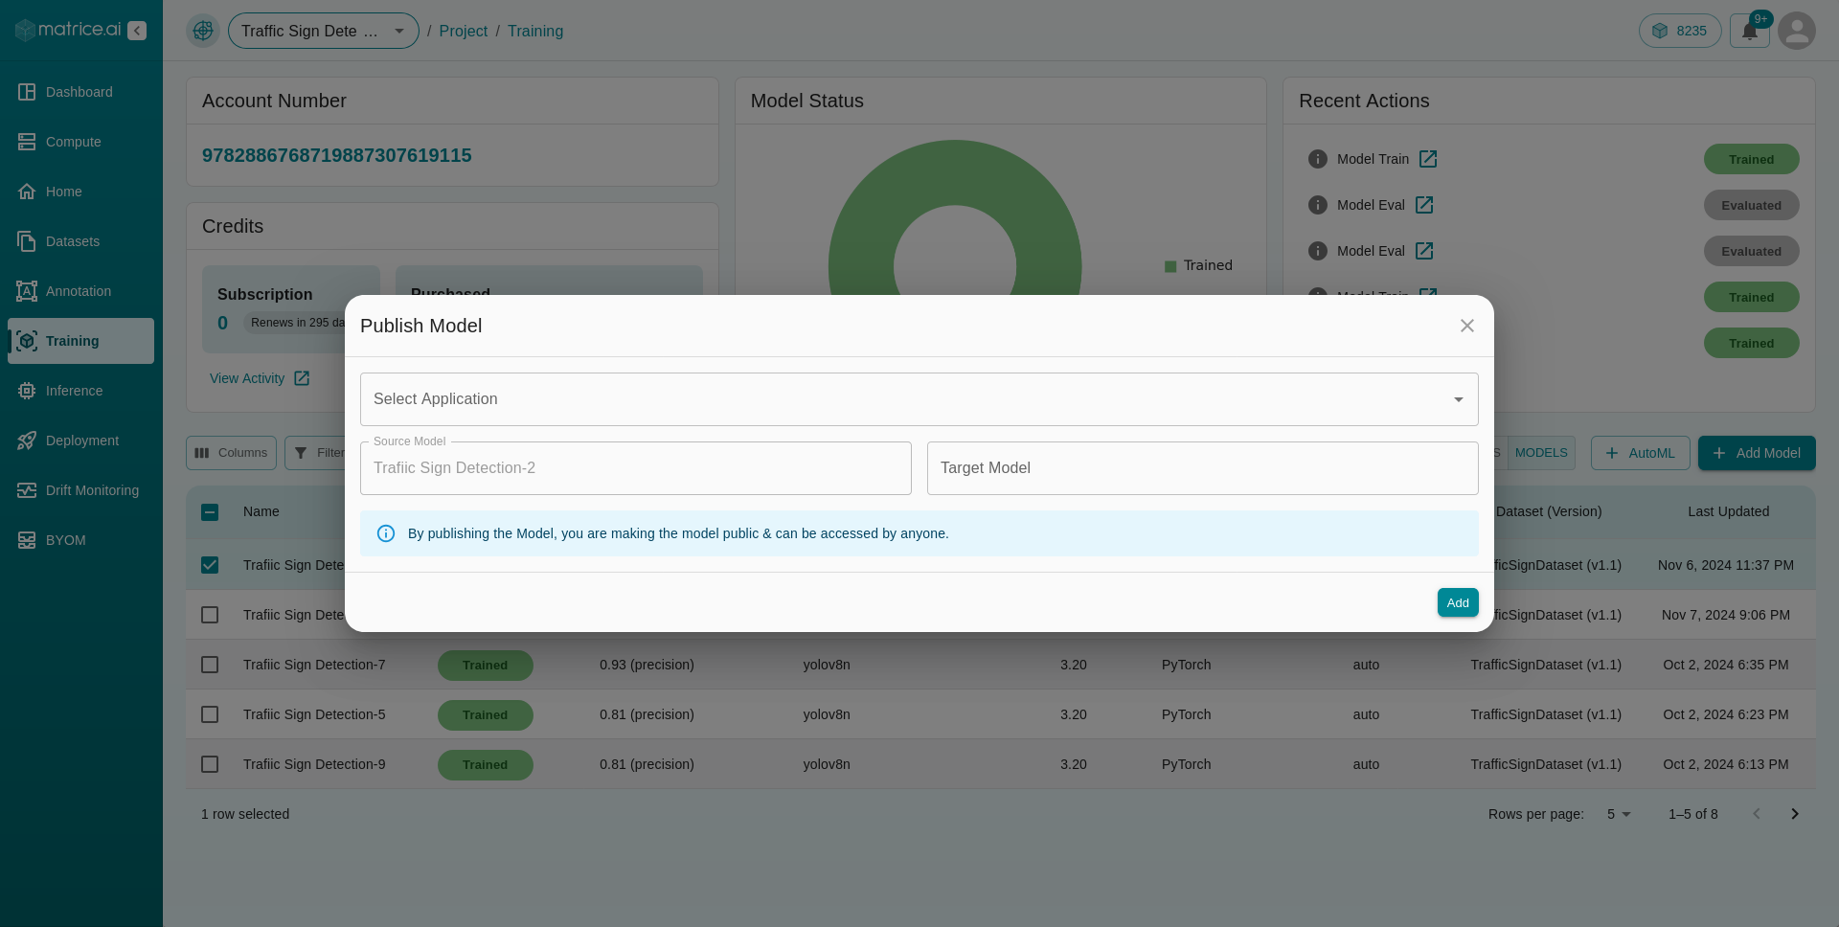Open the notifications bell

(1750, 31)
